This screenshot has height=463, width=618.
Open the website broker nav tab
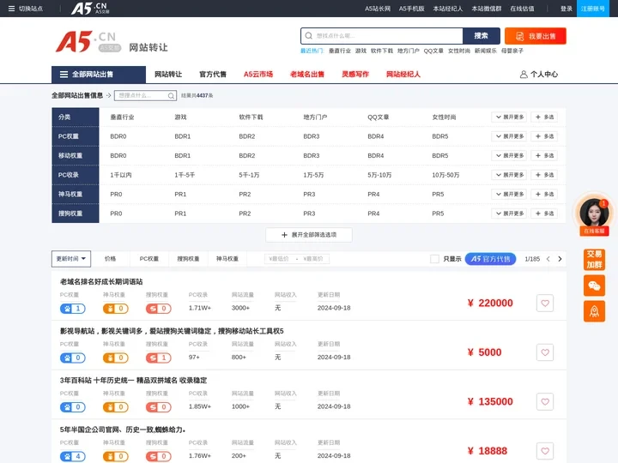[x=403, y=75]
